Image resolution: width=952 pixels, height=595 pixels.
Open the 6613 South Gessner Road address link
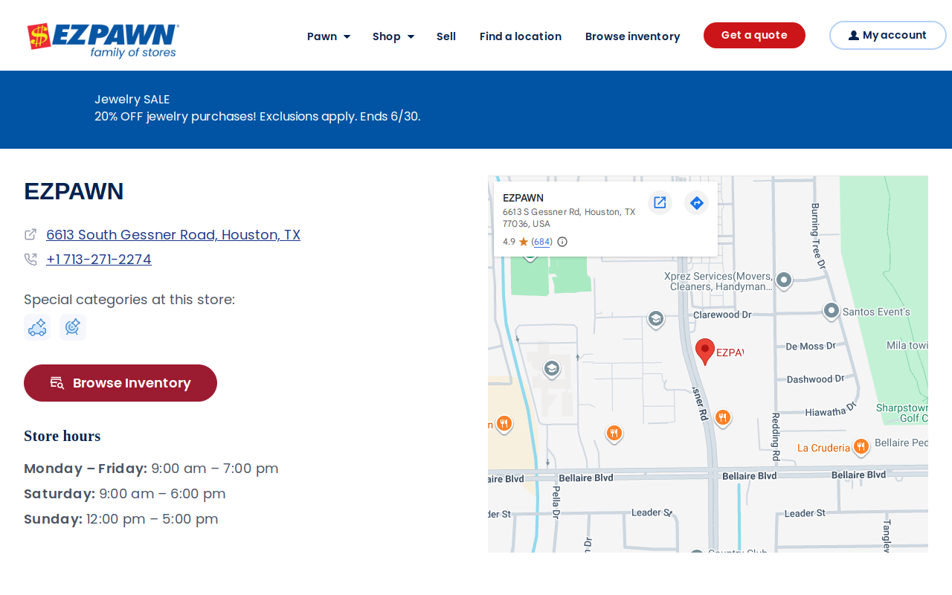[x=173, y=235]
